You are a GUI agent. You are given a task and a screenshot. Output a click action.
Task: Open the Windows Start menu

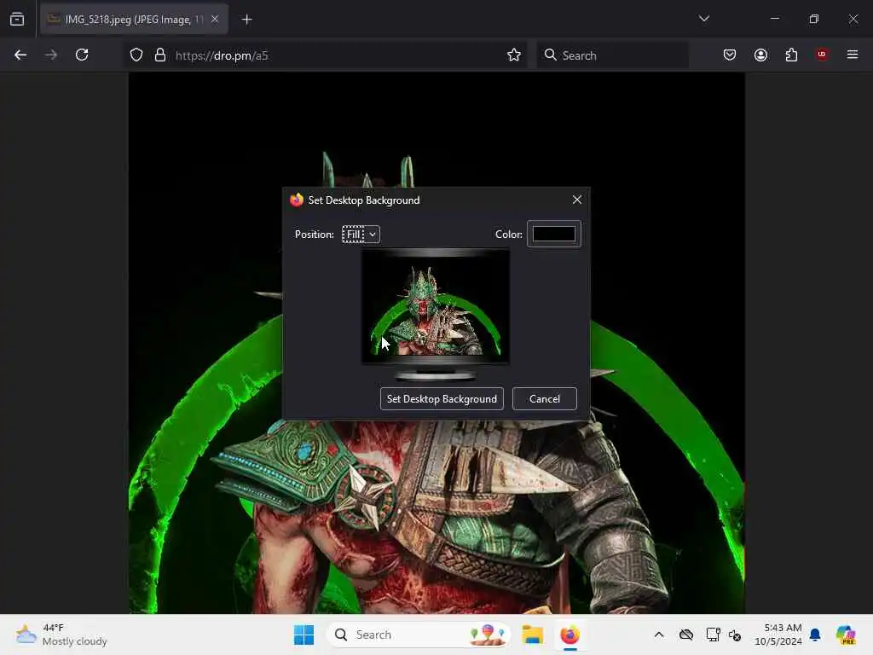tap(304, 635)
